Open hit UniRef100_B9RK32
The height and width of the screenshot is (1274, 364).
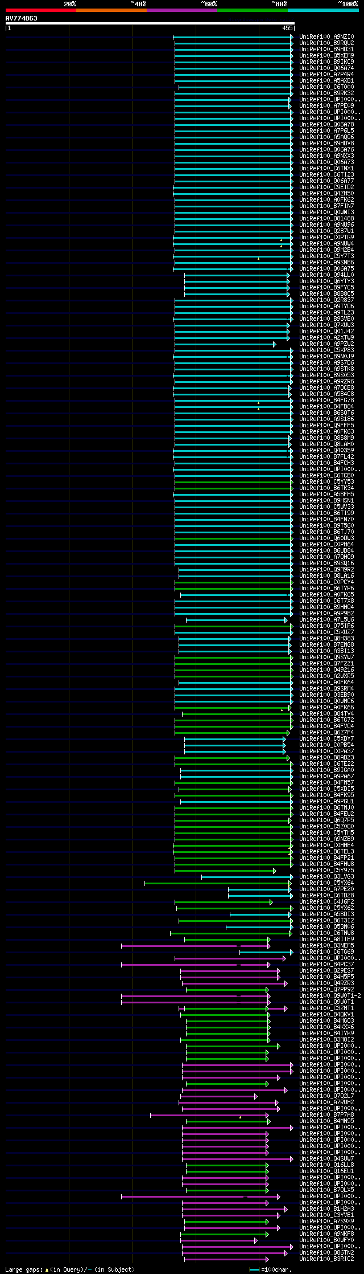pos(326,93)
